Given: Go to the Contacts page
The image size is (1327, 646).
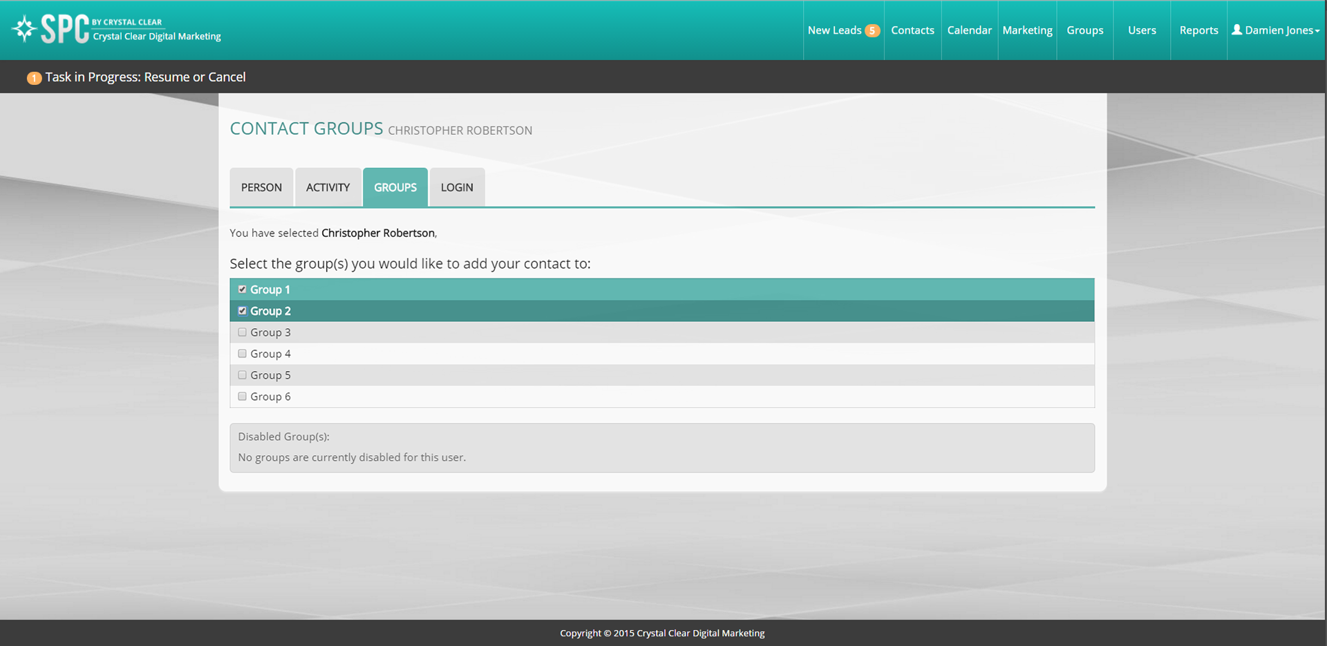Looking at the screenshot, I should 912,30.
